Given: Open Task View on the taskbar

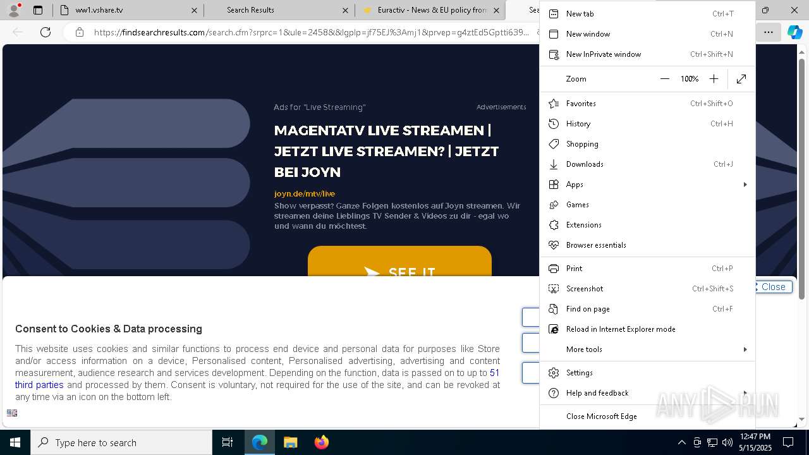Looking at the screenshot, I should (x=228, y=442).
